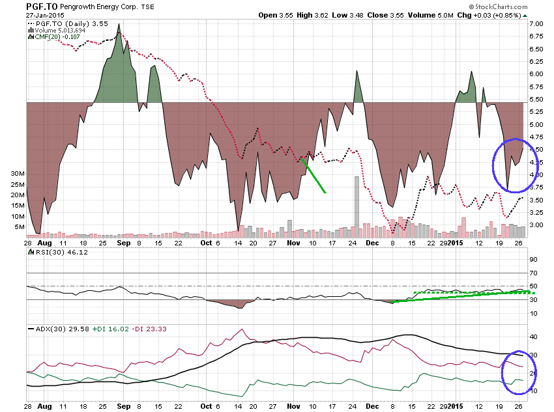
Task: Click the Chg +0.03 (+0.85%) value
Action: tap(489, 15)
